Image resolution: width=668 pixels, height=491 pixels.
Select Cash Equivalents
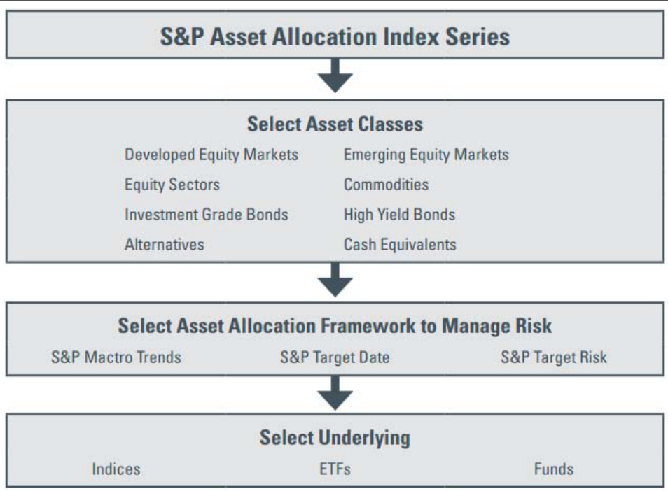click(x=400, y=245)
